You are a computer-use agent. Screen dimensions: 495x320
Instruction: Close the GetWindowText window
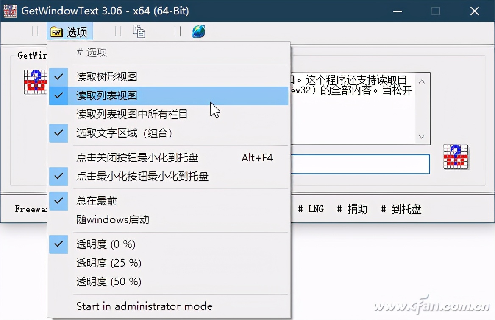pos(474,11)
